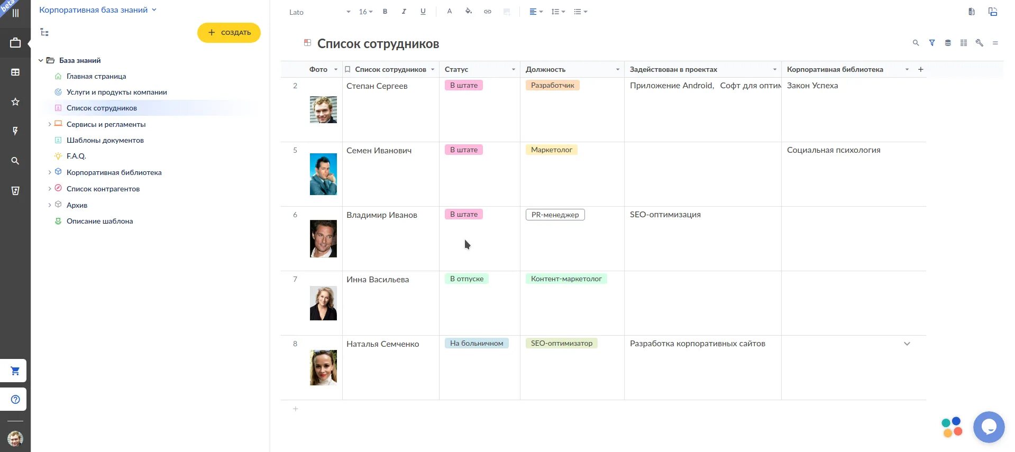Screen dimensions: 1015x452
Task: Insert a hyperlink with link icon
Action: point(488,12)
